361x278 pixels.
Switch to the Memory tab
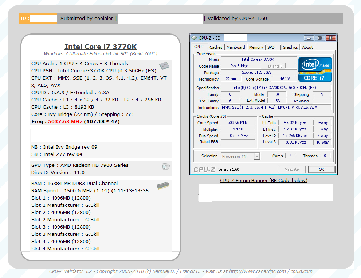pyautogui.click(x=256, y=47)
